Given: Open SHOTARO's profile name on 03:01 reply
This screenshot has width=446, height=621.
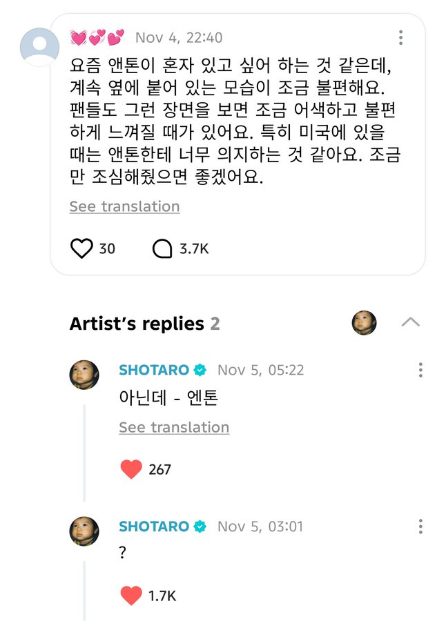Looking at the screenshot, I should tap(153, 526).
